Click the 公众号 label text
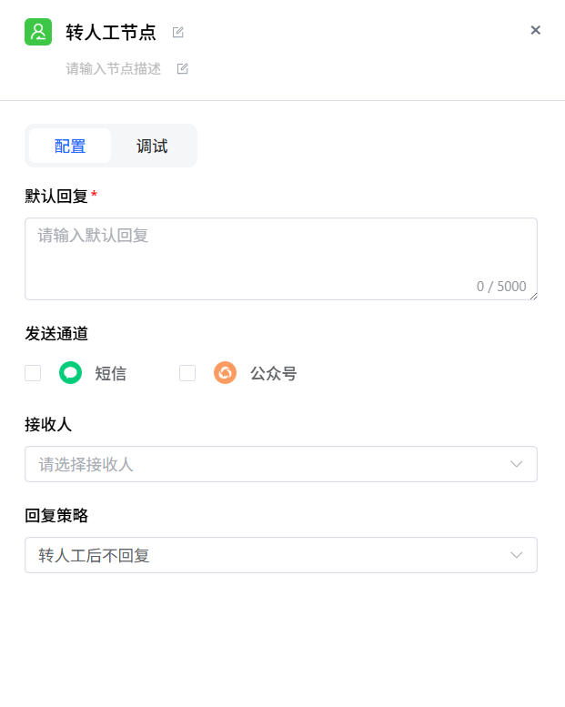This screenshot has width=565, height=707. (x=273, y=373)
